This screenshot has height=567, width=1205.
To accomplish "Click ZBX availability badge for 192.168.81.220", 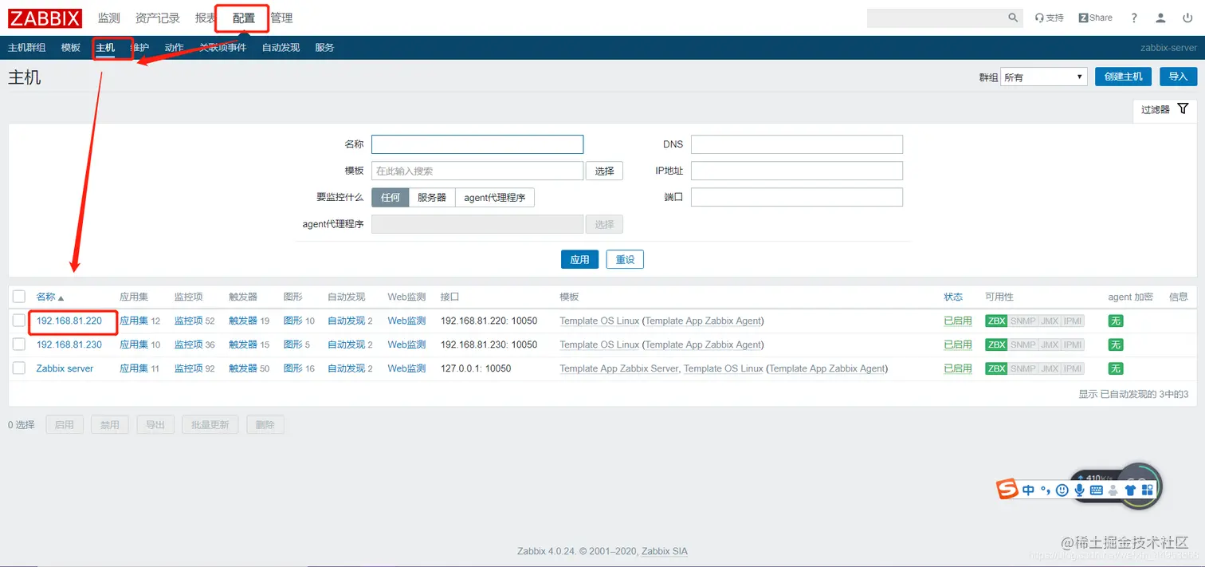I will (x=996, y=321).
